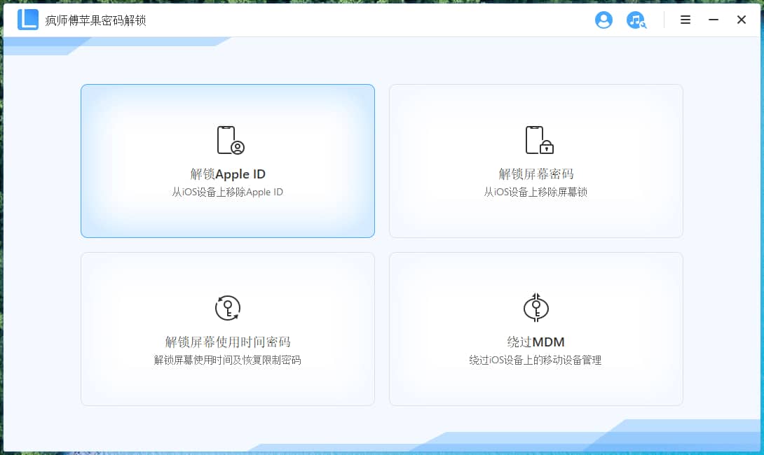The width and height of the screenshot is (764, 455).
Task: Click the music search tool icon
Action: (636, 20)
